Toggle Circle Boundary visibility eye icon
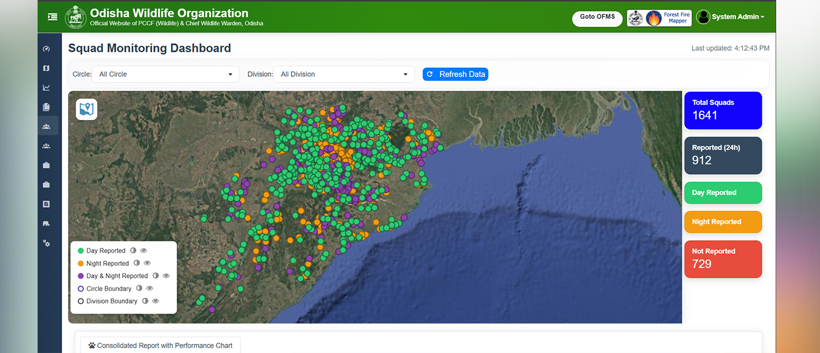820x353 pixels. click(150, 288)
